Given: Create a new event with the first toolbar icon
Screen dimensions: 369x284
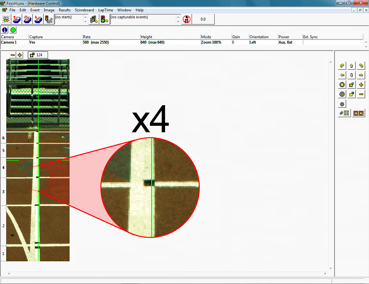Looking at the screenshot, I should pos(6,19).
